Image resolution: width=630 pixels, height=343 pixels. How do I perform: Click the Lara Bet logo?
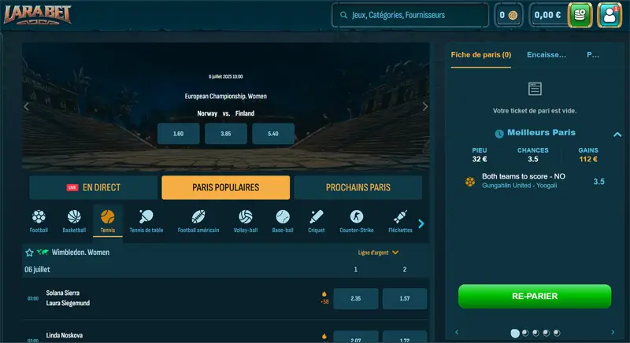39,15
